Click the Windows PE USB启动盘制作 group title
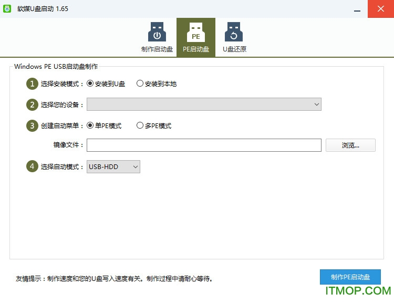 pos(56,67)
